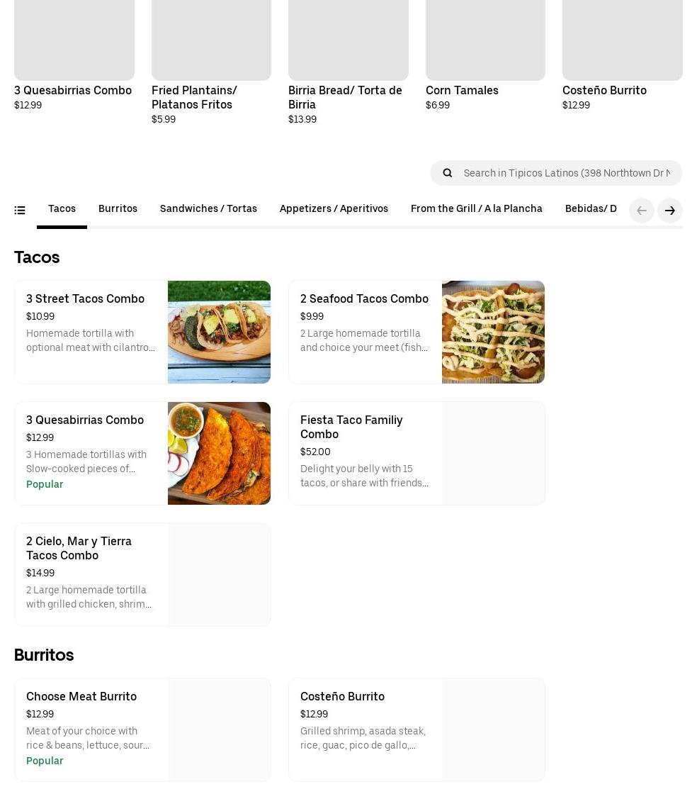Viewport: 697px width, 794px height.
Task: Click the search magnifier icon
Action: click(448, 173)
